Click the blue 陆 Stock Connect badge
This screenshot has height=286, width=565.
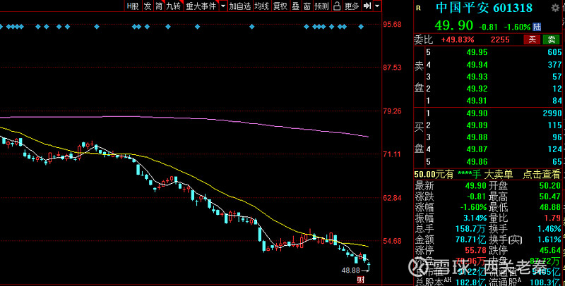coord(537,27)
